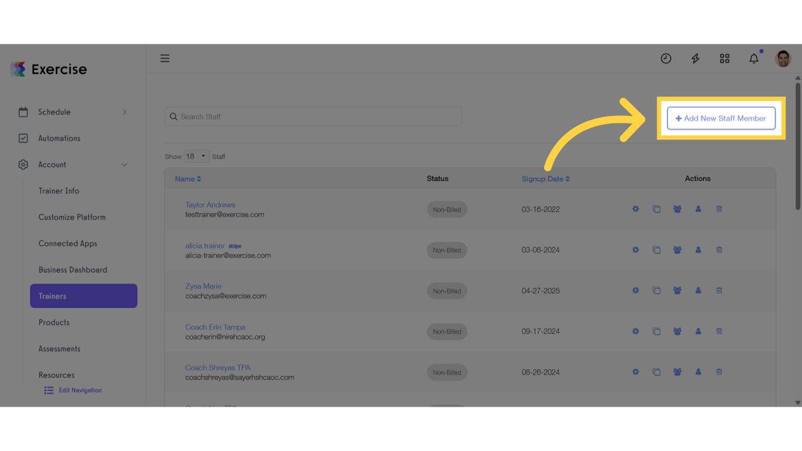Click the Add New Staff Member button

tap(721, 118)
